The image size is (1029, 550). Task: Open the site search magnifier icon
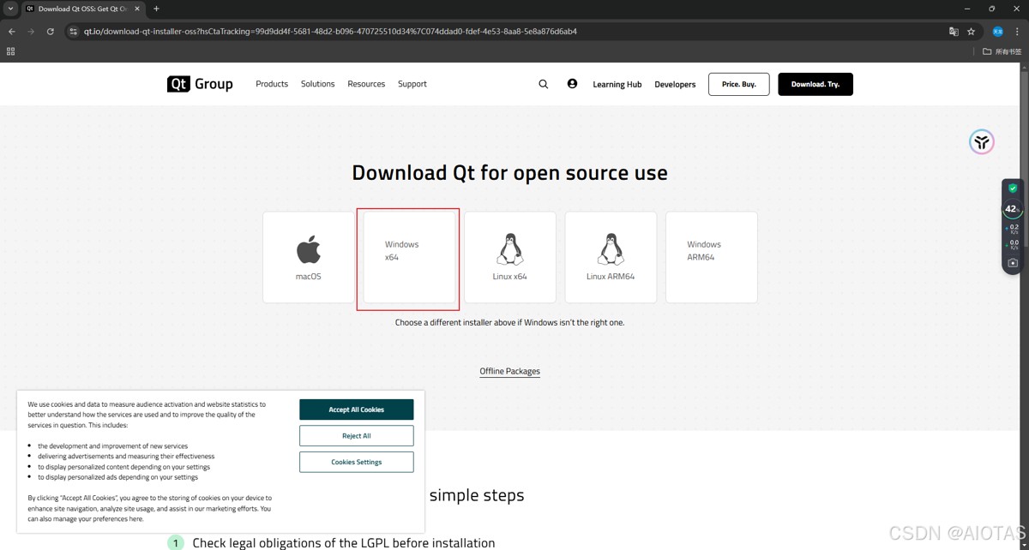543,84
